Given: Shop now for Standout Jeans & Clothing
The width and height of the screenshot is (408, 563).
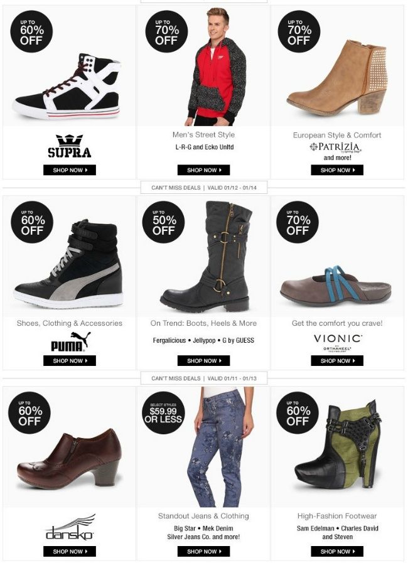Looking at the screenshot, I should coord(203,552).
